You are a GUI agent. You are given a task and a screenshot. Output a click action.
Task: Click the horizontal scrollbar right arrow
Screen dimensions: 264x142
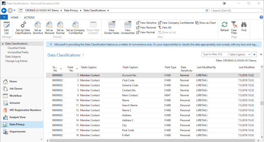pos(258,140)
